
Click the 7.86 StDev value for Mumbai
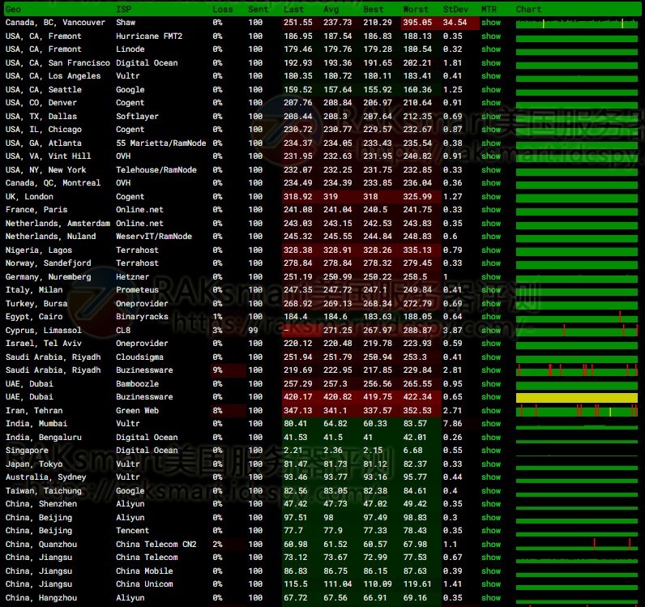(452, 424)
